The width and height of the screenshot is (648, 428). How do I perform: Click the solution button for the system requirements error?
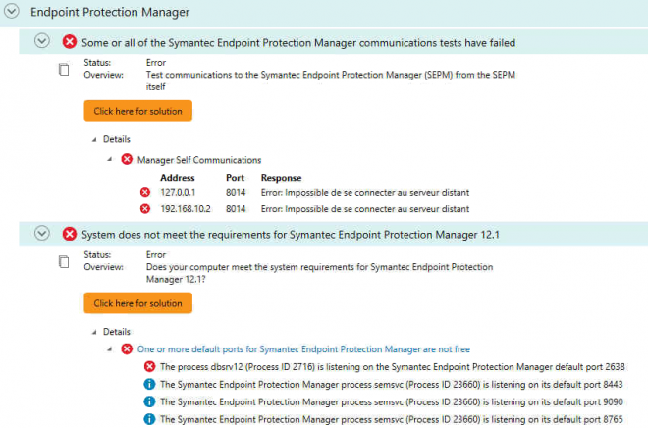coord(138,303)
